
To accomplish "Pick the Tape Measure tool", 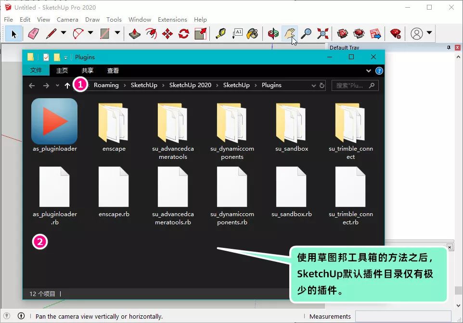I will [x=220, y=34].
